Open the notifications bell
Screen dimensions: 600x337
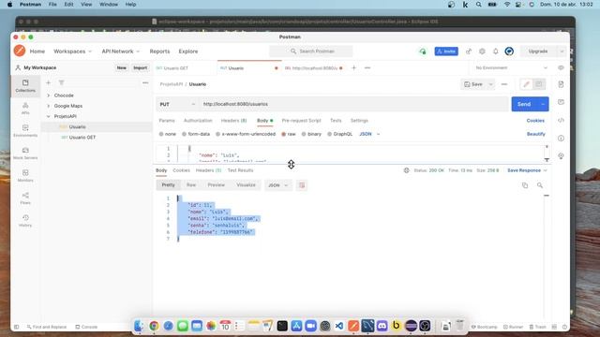(496, 51)
